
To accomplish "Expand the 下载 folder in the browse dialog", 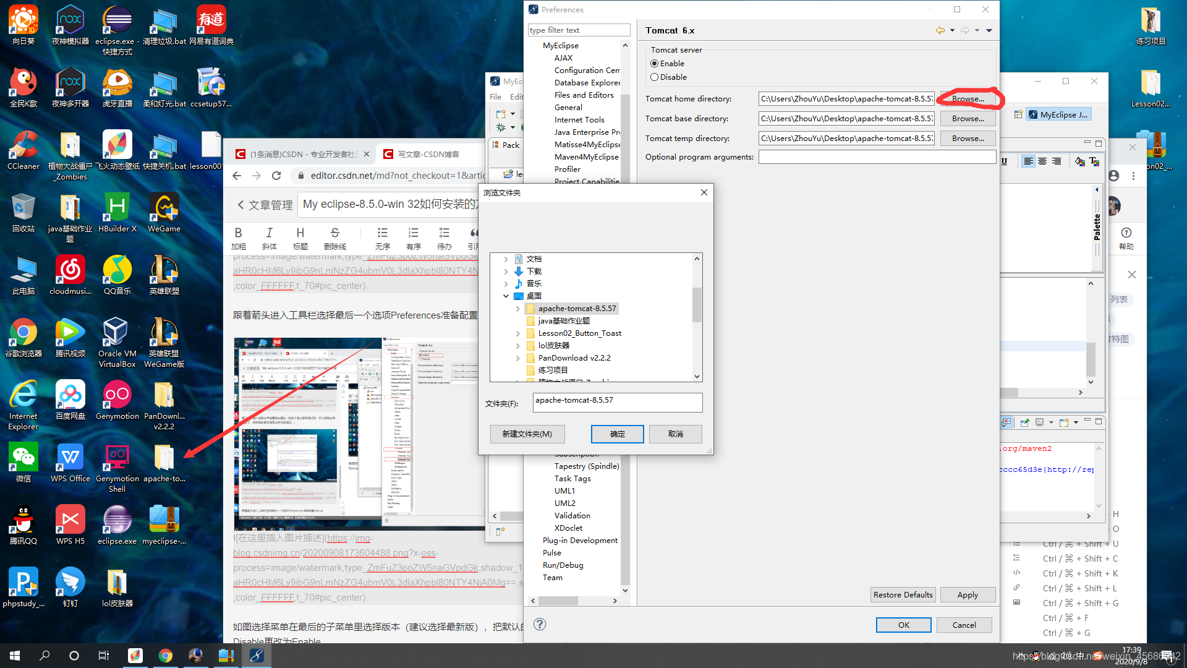I will tap(506, 272).
